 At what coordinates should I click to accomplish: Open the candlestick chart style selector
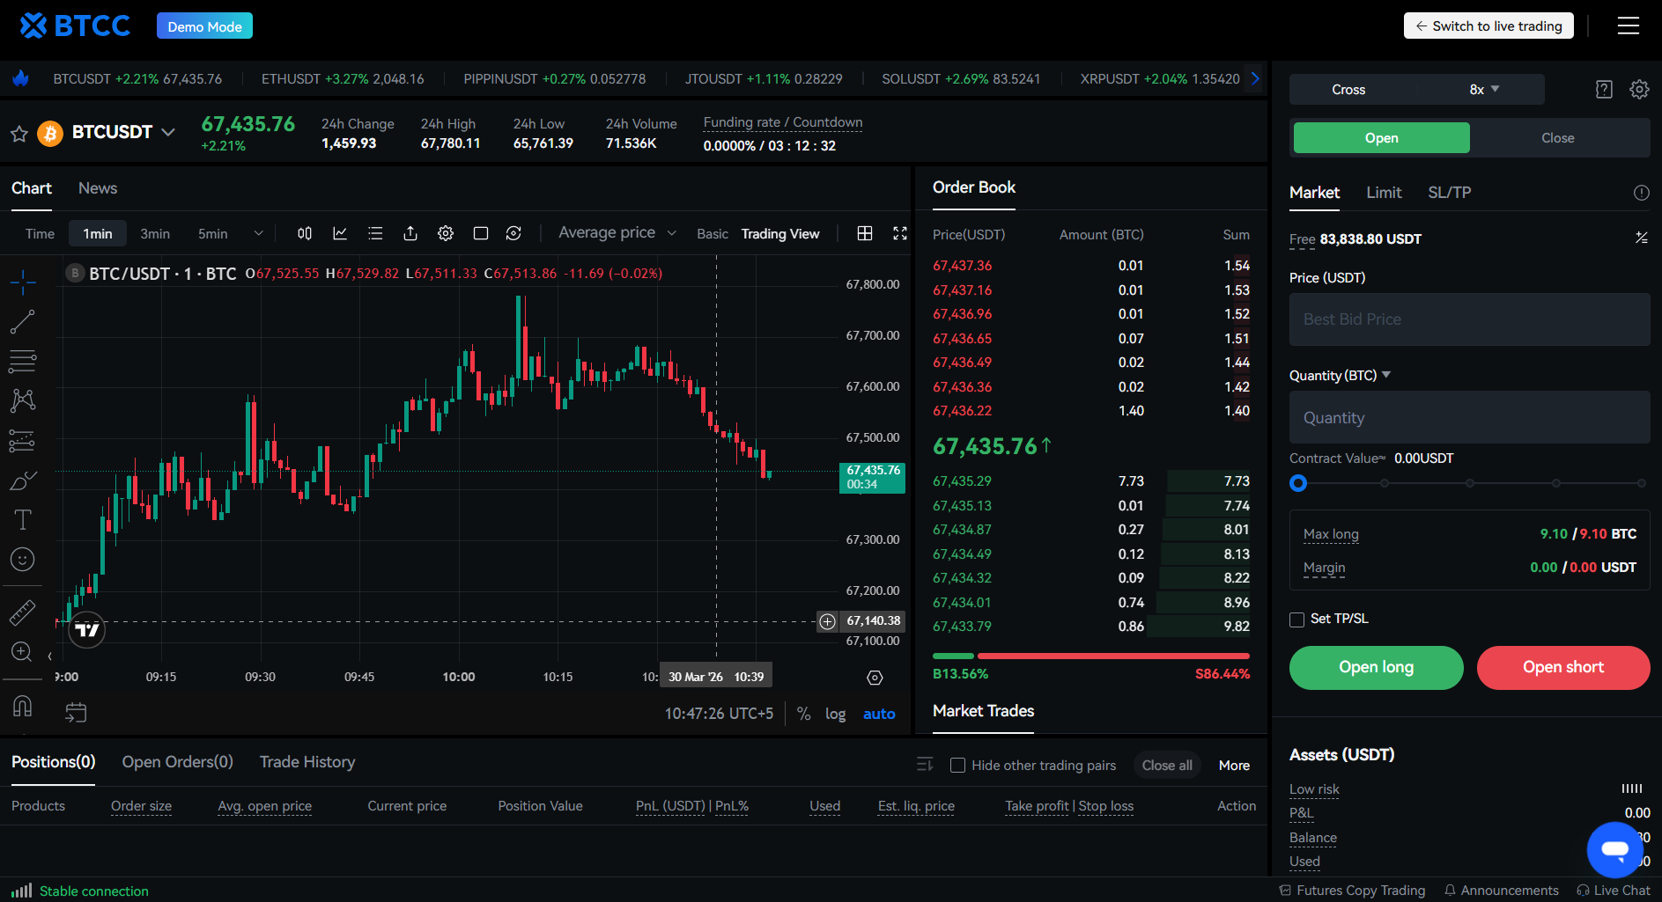pyautogui.click(x=305, y=233)
